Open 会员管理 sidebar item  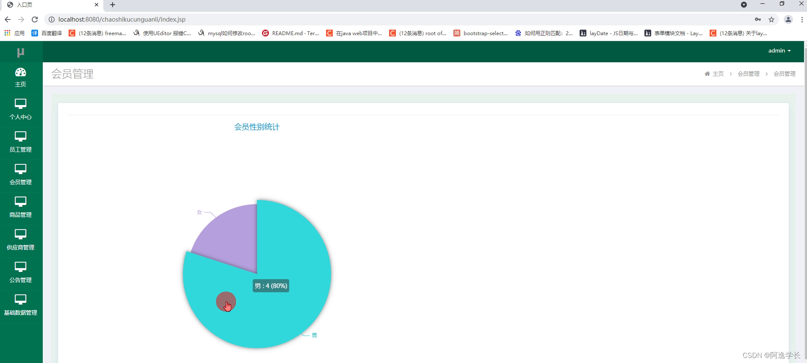(20, 175)
